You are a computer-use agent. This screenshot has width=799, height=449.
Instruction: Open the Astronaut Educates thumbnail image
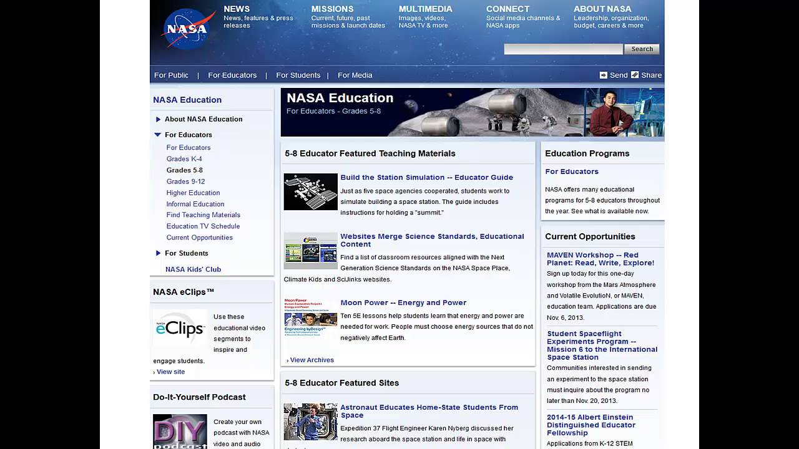click(310, 422)
